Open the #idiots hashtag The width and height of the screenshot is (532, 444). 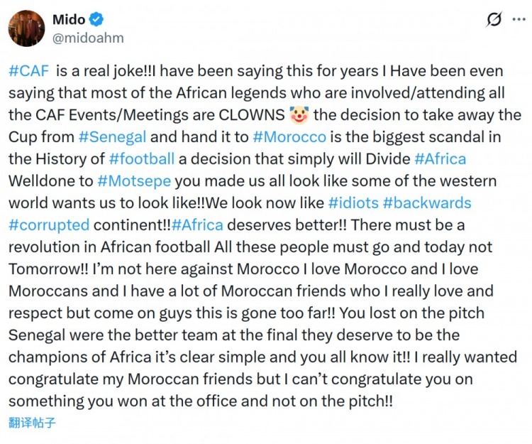point(353,202)
